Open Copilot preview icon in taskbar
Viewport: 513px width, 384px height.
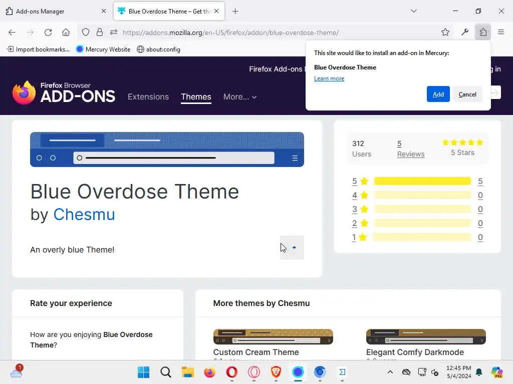[497, 372]
